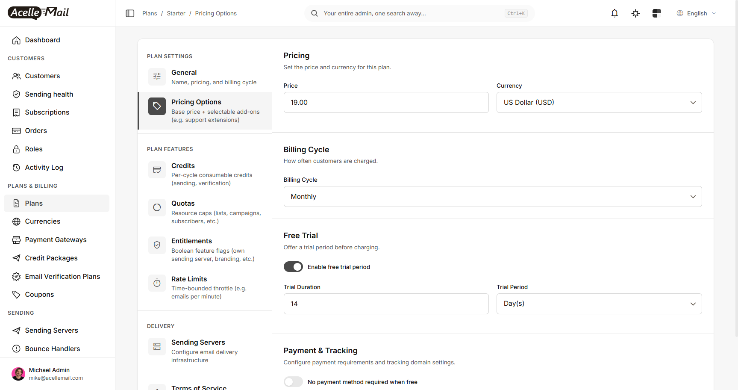Click the Coupons tag icon in sidebar
738x390 pixels.
click(16, 295)
